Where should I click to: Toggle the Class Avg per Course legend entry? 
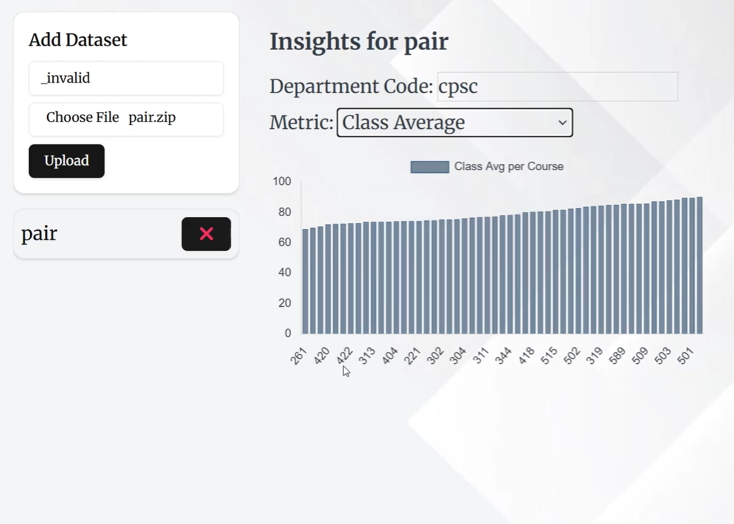point(509,166)
